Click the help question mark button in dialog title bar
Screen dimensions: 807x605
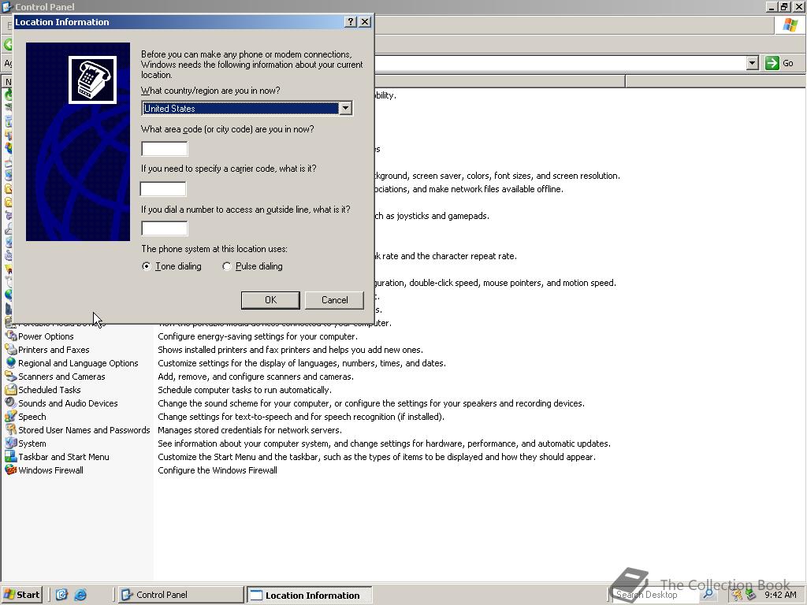tap(351, 21)
